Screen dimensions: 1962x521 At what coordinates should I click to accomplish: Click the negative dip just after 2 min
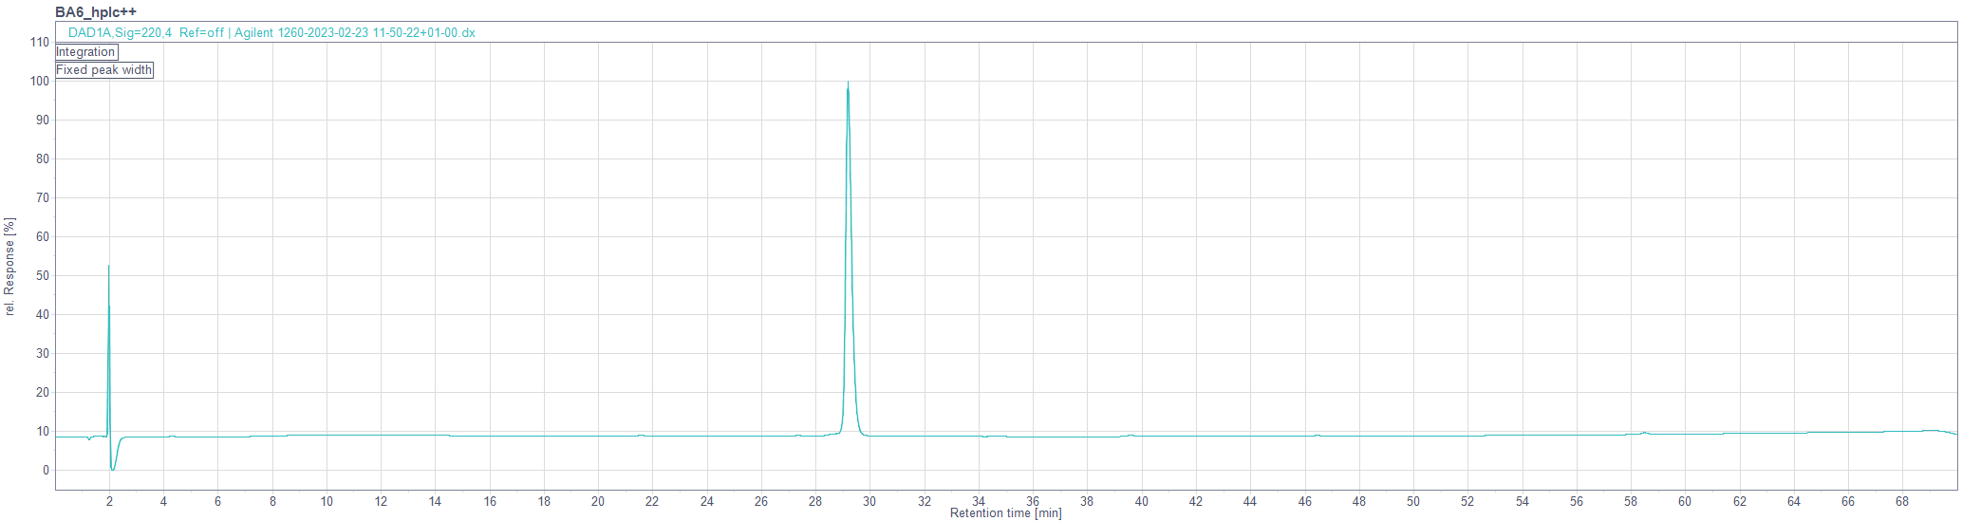112,468
